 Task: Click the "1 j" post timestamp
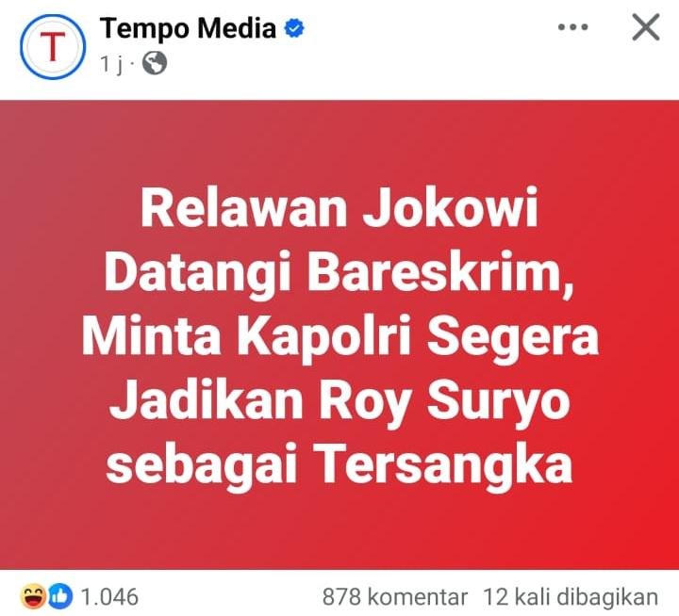coord(111,64)
